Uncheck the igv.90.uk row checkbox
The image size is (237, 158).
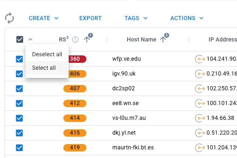19,74
